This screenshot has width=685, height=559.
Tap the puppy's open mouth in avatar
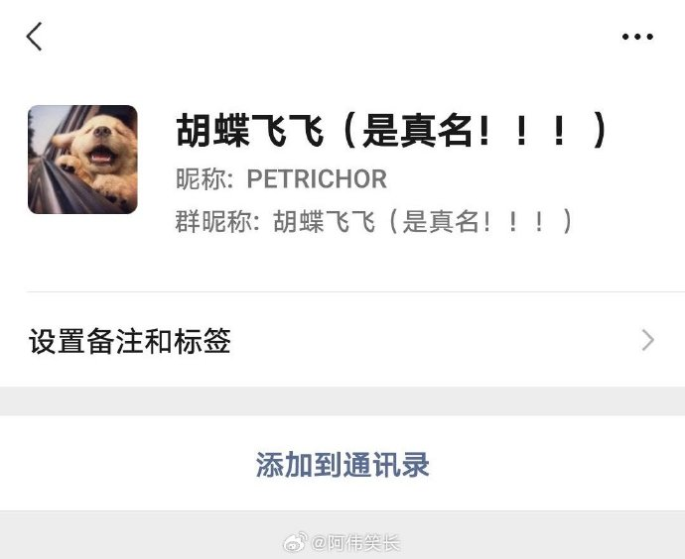(x=101, y=155)
